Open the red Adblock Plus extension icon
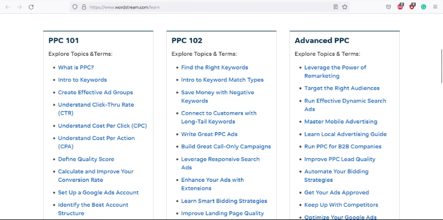The height and width of the screenshot is (220, 443). point(401,7)
